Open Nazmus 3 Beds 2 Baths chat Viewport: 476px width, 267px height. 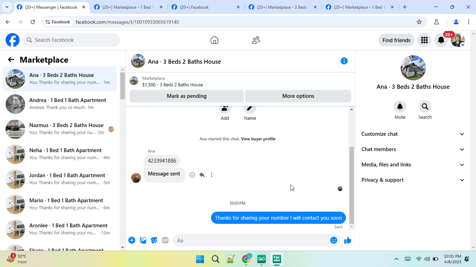(x=60, y=129)
